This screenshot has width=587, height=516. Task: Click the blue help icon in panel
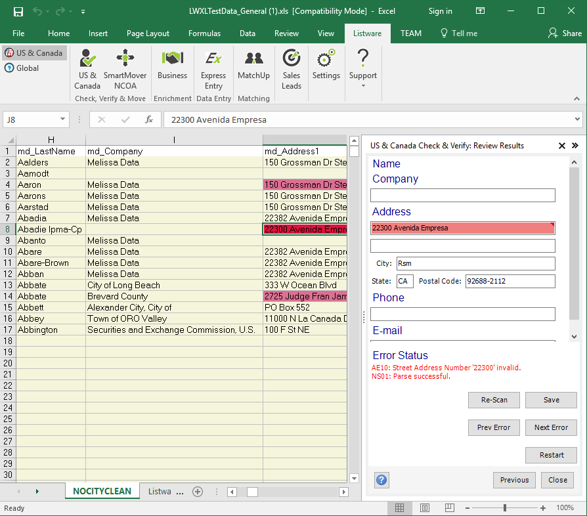tap(381, 480)
